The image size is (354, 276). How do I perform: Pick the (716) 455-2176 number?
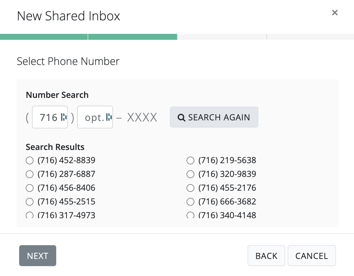coord(190,188)
